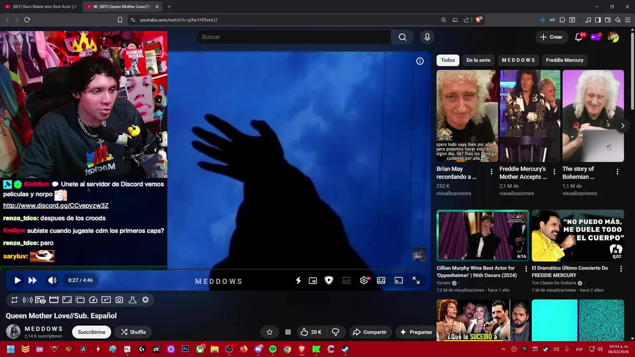Select the Todos filter chip
The image size is (635, 357).
point(448,60)
